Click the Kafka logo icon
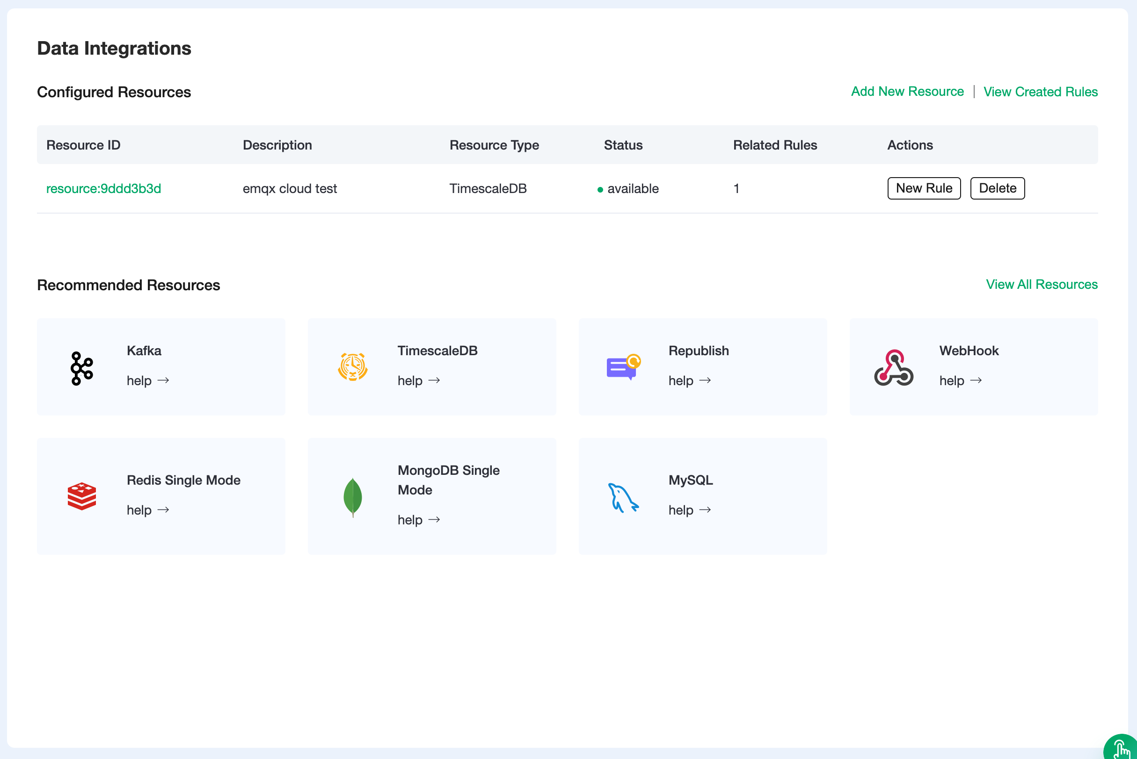Image resolution: width=1137 pixels, height=759 pixels. (81, 368)
